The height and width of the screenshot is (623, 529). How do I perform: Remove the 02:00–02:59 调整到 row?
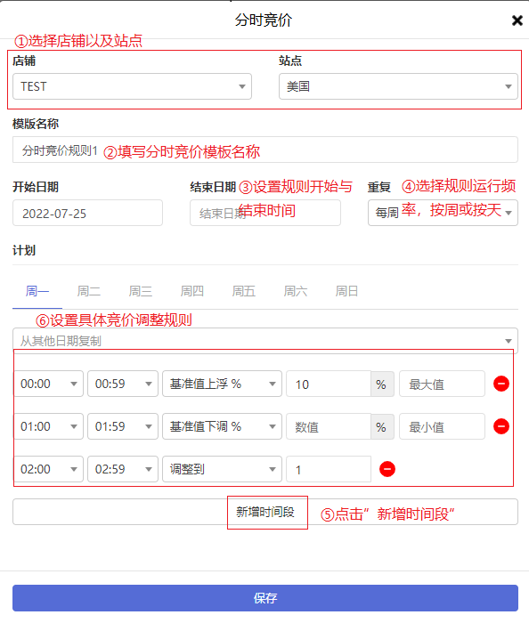pyautogui.click(x=387, y=469)
